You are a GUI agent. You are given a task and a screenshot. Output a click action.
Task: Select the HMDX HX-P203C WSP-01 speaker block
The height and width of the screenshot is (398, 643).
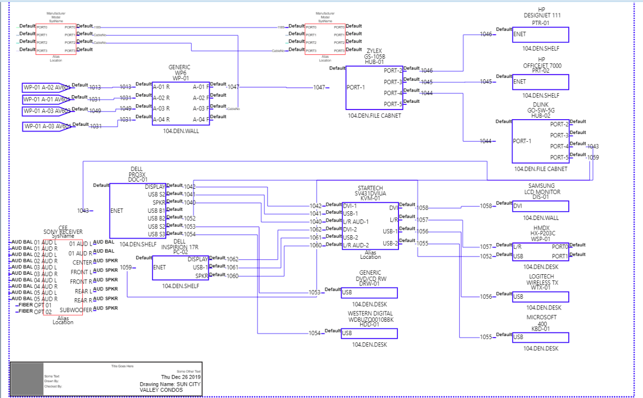click(540, 251)
